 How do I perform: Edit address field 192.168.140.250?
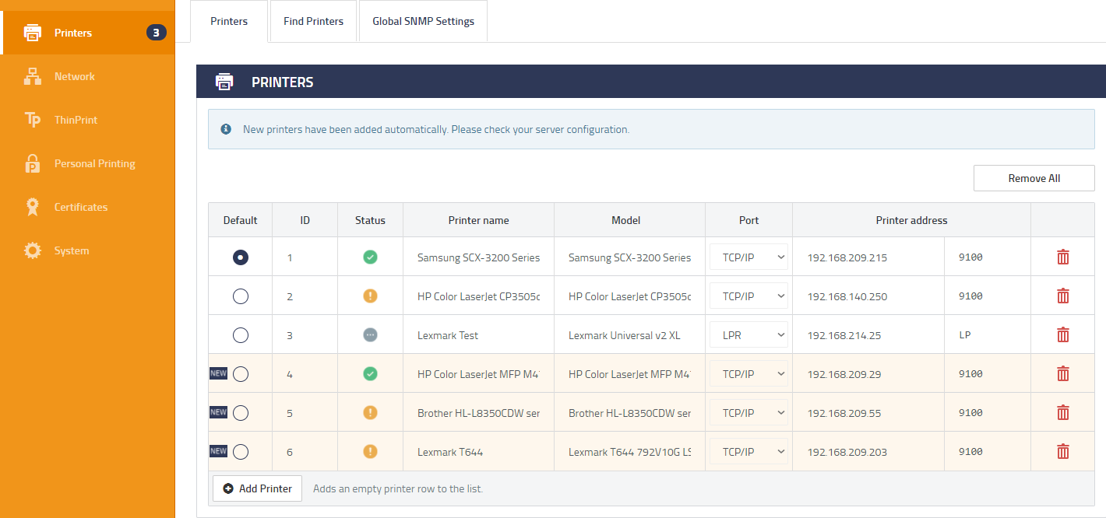(868, 296)
